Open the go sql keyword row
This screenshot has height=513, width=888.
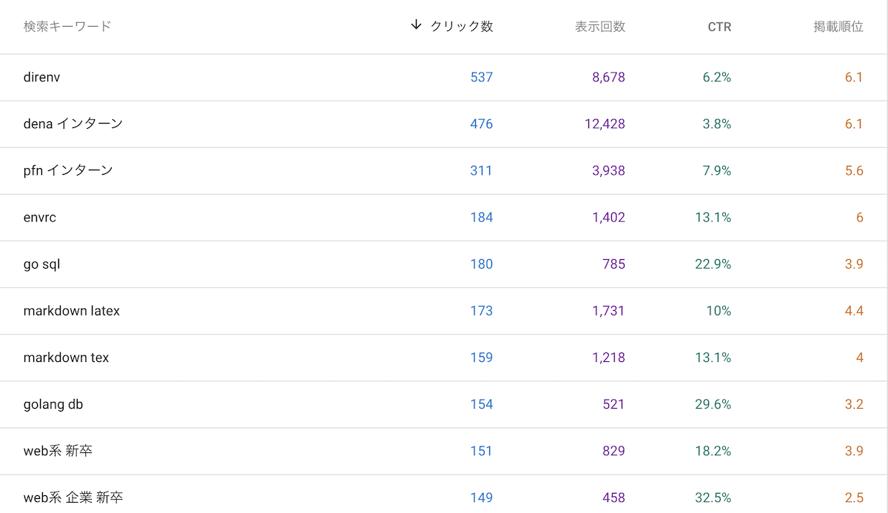point(41,264)
